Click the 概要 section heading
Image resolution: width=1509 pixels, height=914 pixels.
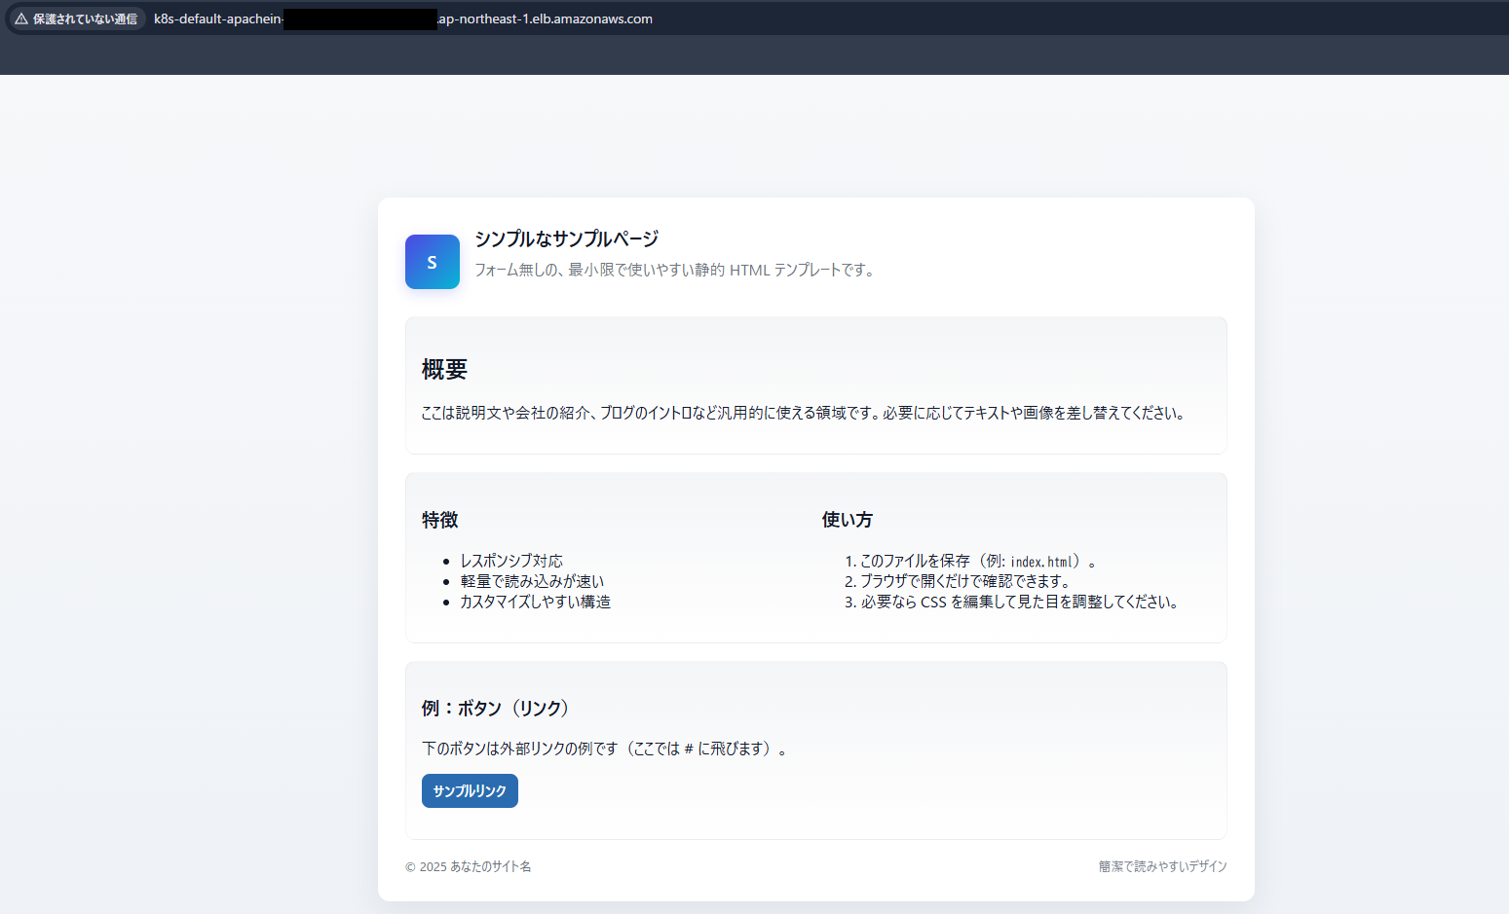[443, 369]
